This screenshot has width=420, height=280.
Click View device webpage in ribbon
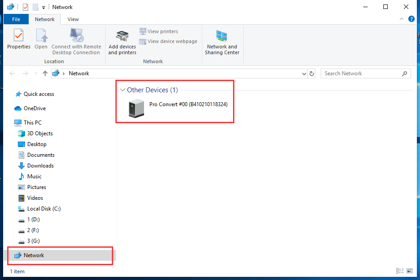tap(168, 41)
